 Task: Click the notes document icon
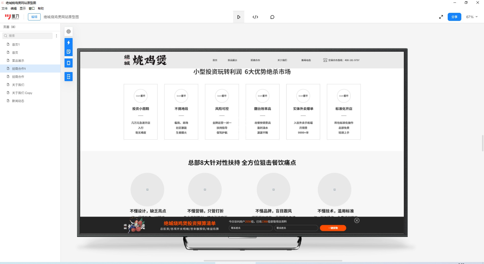(x=69, y=52)
